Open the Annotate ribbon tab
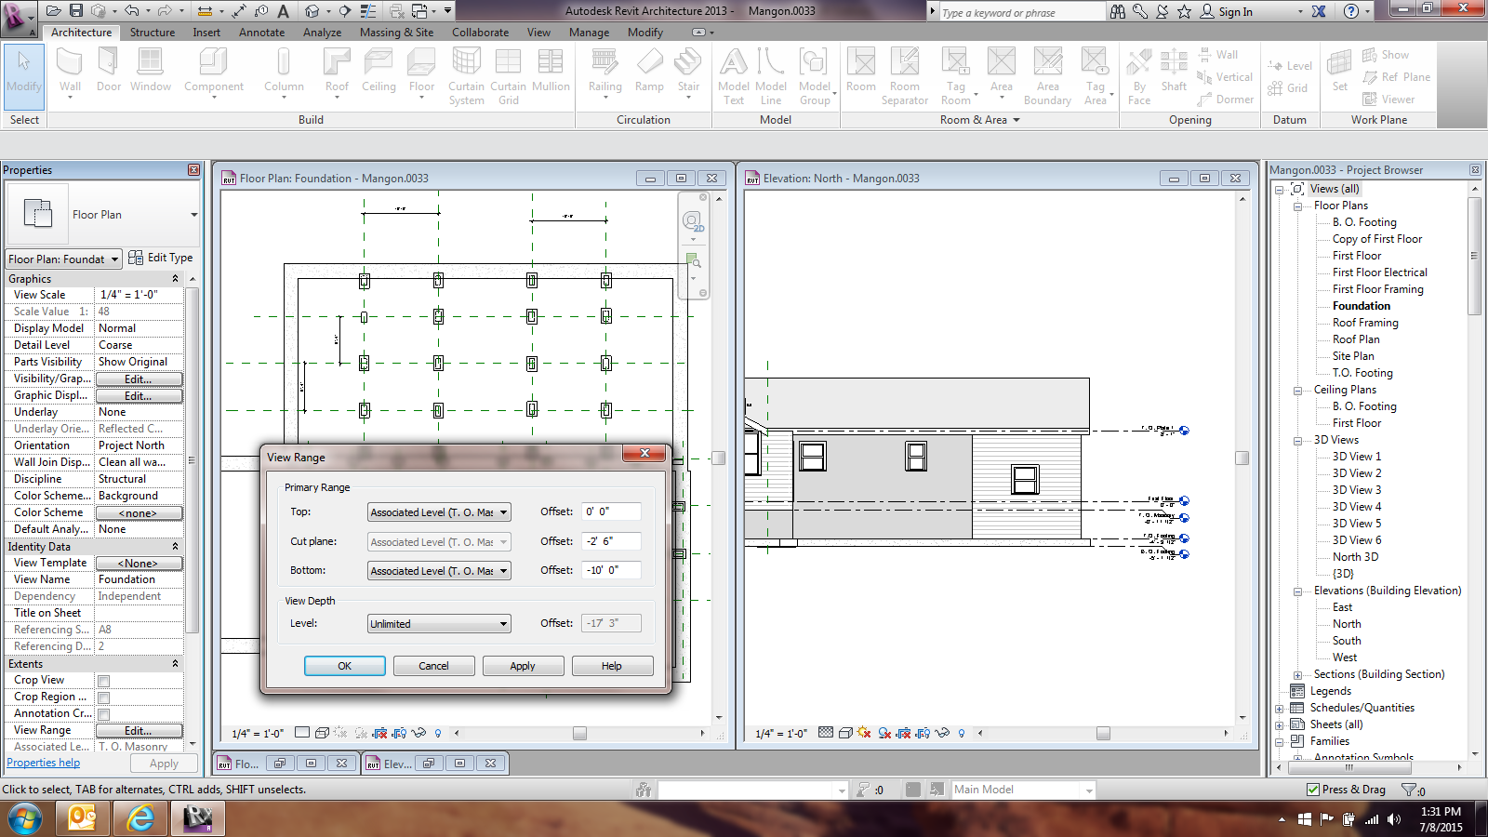The width and height of the screenshot is (1488, 837). click(x=261, y=33)
